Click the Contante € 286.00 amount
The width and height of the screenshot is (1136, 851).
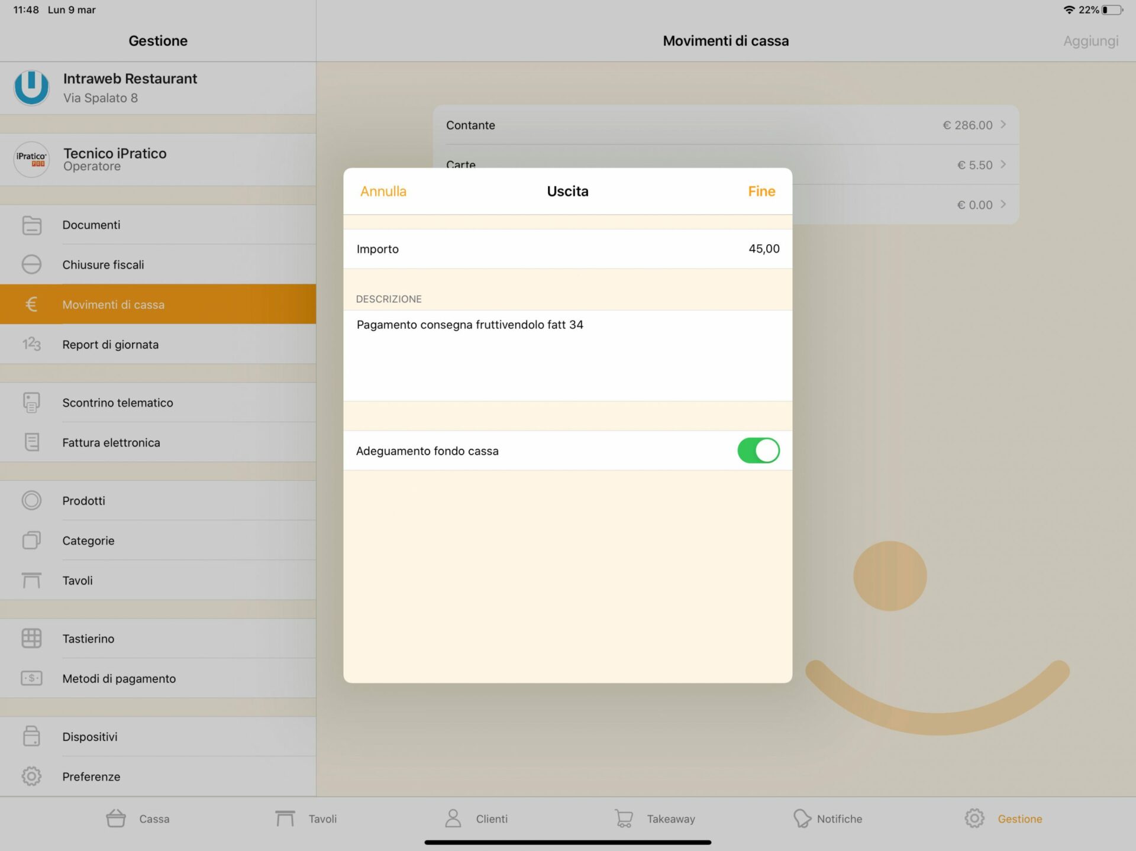click(967, 125)
